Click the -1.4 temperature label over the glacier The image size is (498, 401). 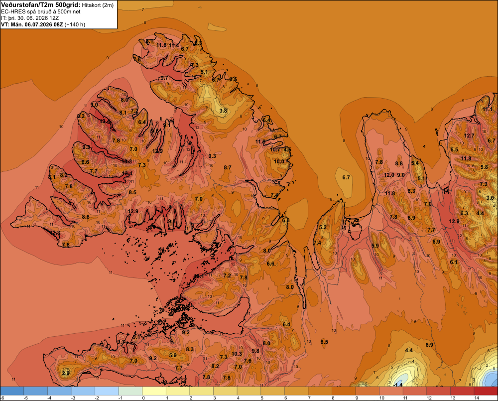[397, 385]
